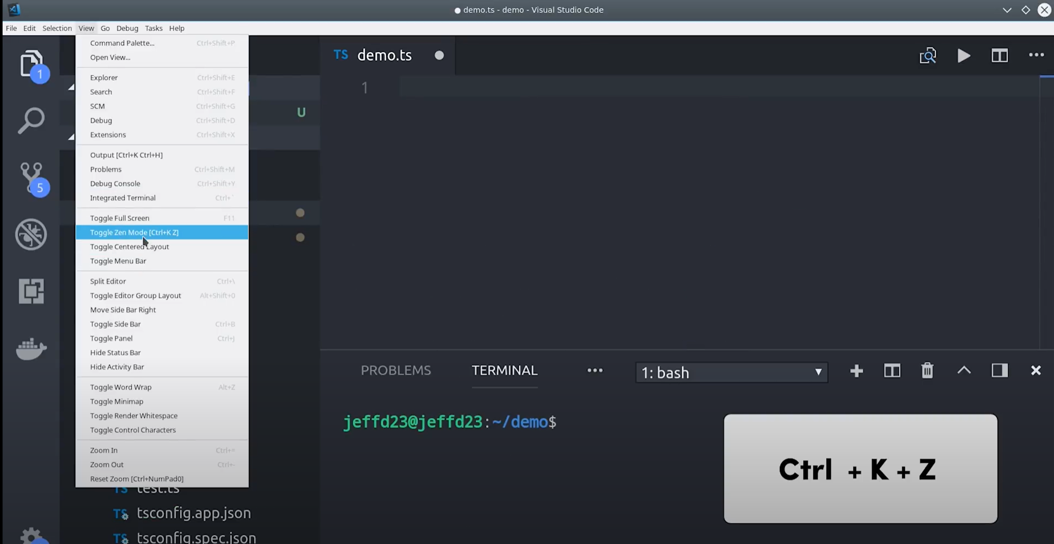Open the Selection menu

pyautogui.click(x=57, y=28)
